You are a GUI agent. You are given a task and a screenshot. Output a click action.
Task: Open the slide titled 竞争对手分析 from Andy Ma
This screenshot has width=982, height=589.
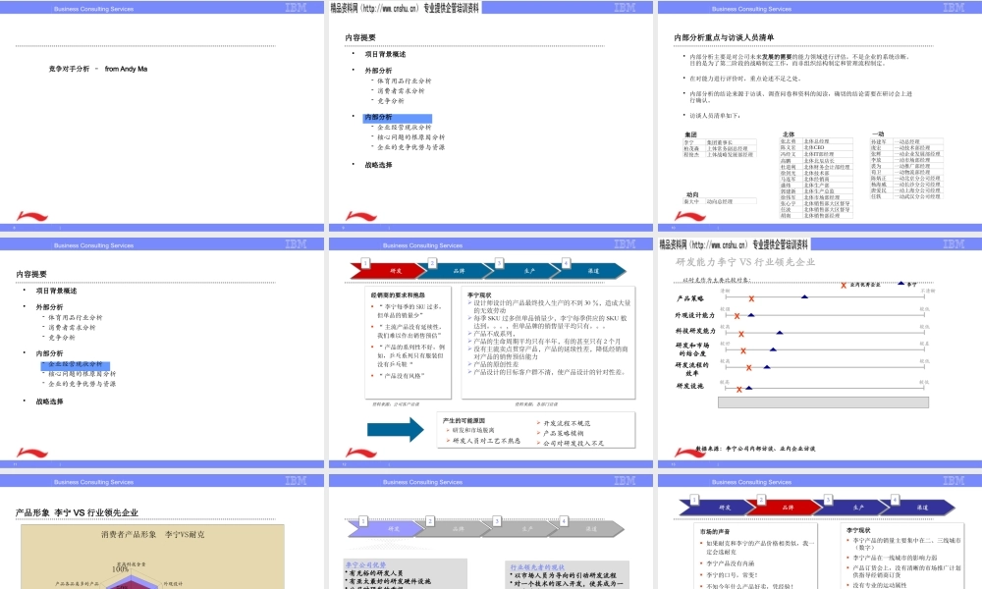(162, 117)
